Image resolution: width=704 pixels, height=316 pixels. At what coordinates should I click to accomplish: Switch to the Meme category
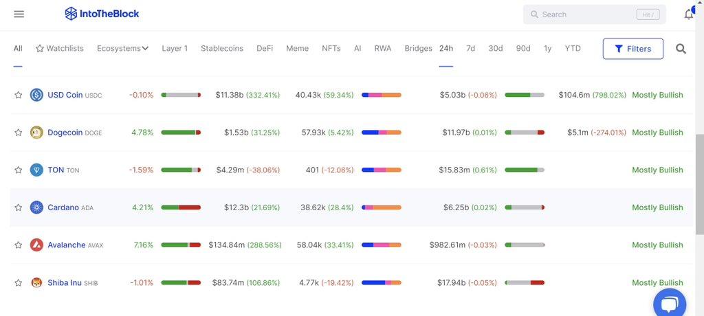(x=297, y=49)
